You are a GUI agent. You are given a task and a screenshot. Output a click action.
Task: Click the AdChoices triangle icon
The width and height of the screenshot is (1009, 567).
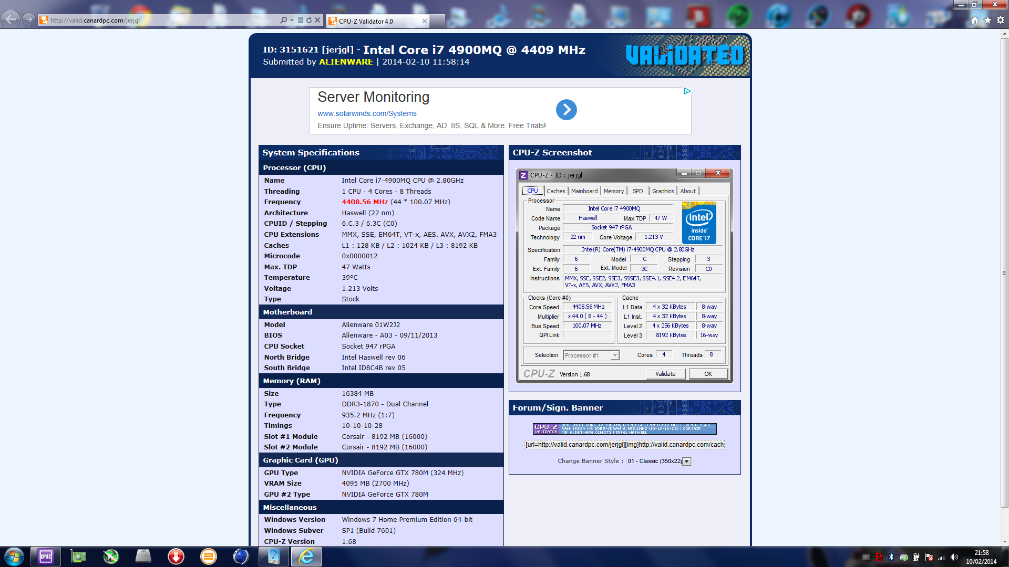click(x=687, y=91)
